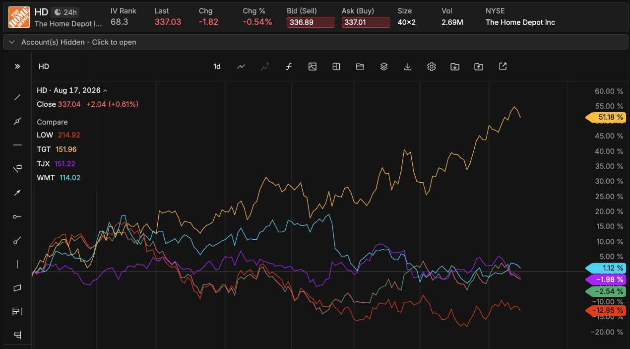Select the TGT compare symbol
630x349 pixels.
44,149
